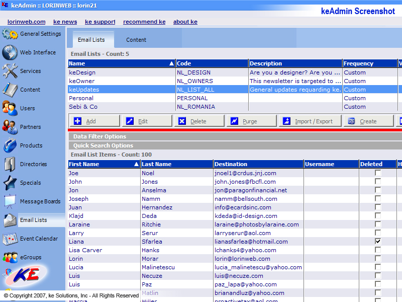
Task: Select the Email Lists envelope icon
Action: pyautogui.click(x=10, y=220)
